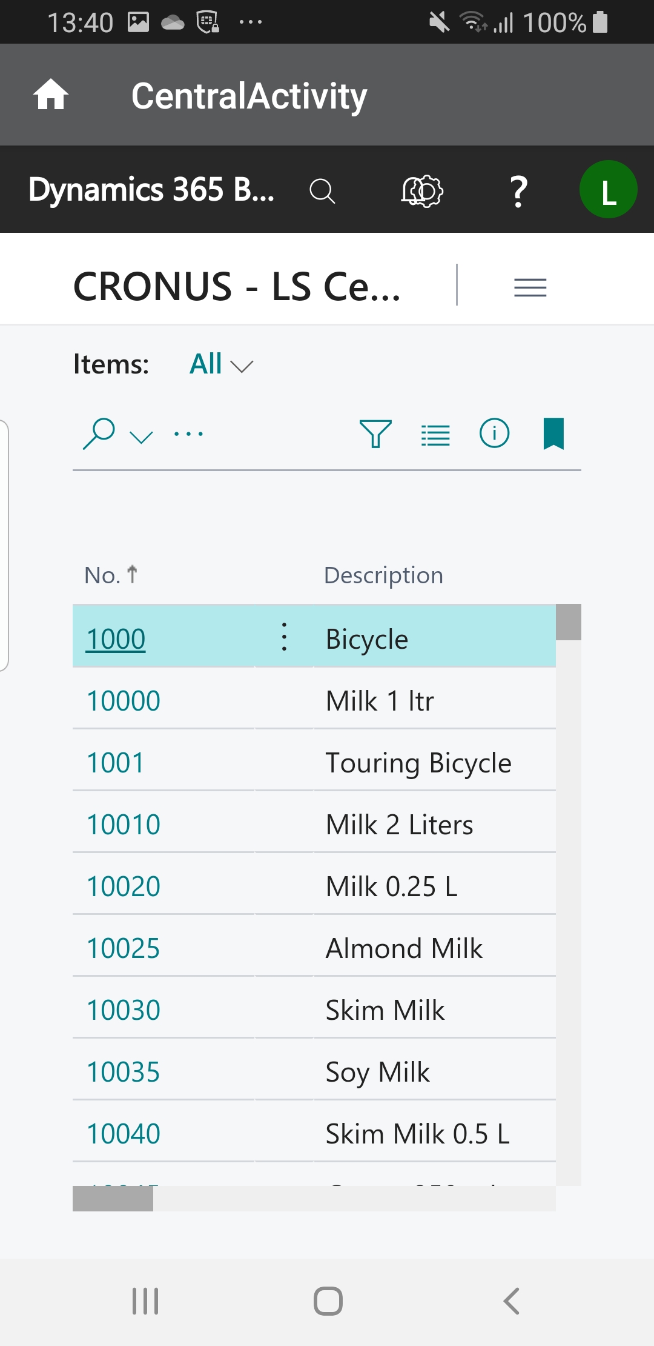Show more actions ellipsis in list toolbar
The image size is (654, 1346).
(x=188, y=434)
